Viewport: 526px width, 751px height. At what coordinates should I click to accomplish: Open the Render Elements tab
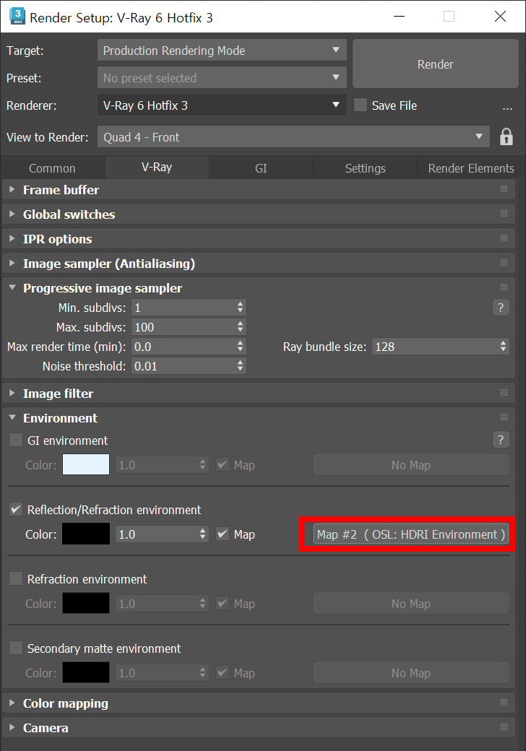tap(471, 168)
